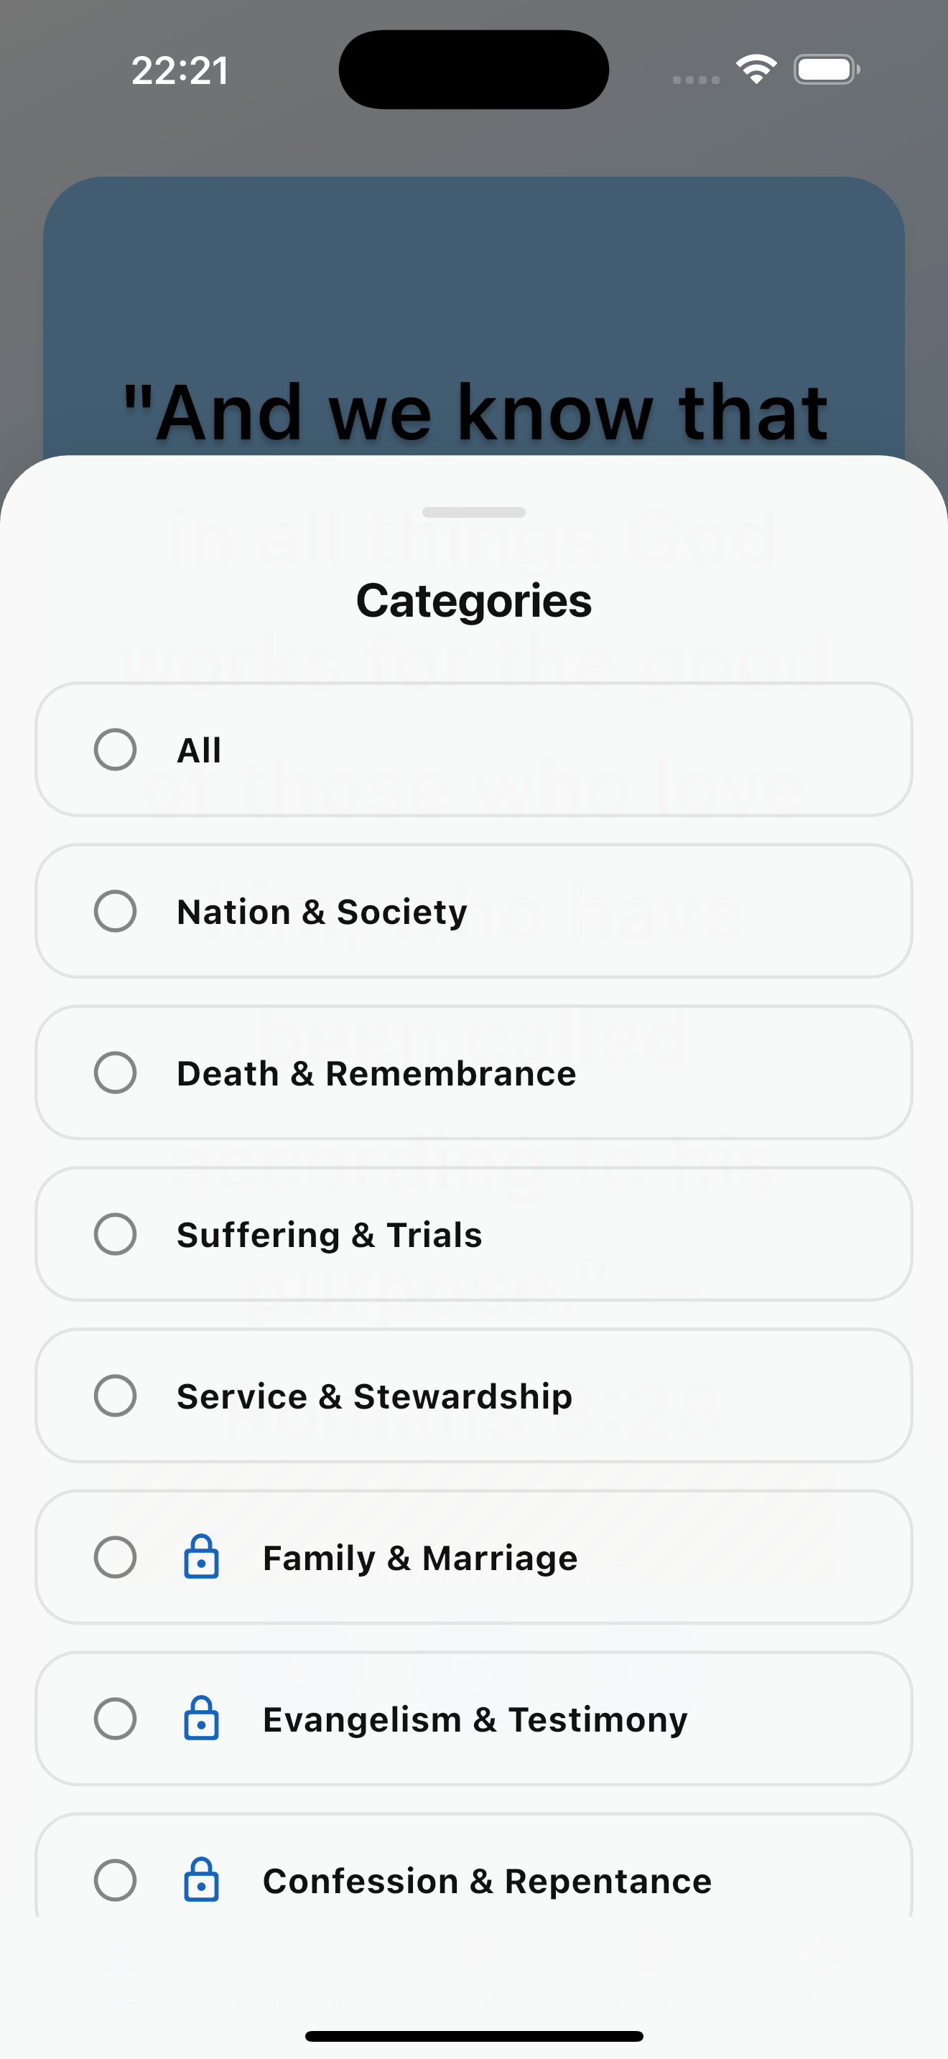Select the Death & Remembrance radio button
Image resolution: width=948 pixels, height=2059 pixels.
click(115, 1072)
